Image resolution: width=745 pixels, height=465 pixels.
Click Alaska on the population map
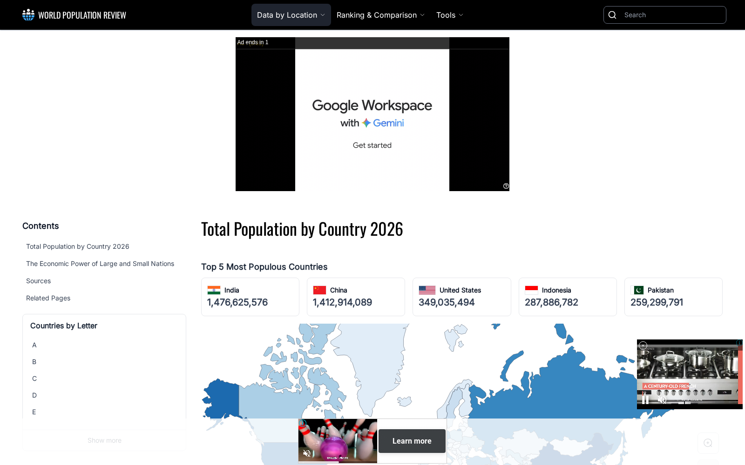(223, 398)
